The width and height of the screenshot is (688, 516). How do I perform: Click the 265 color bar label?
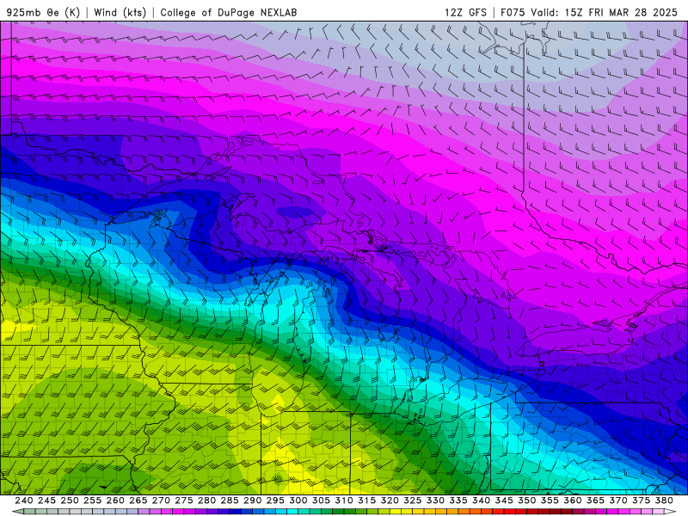point(138,501)
